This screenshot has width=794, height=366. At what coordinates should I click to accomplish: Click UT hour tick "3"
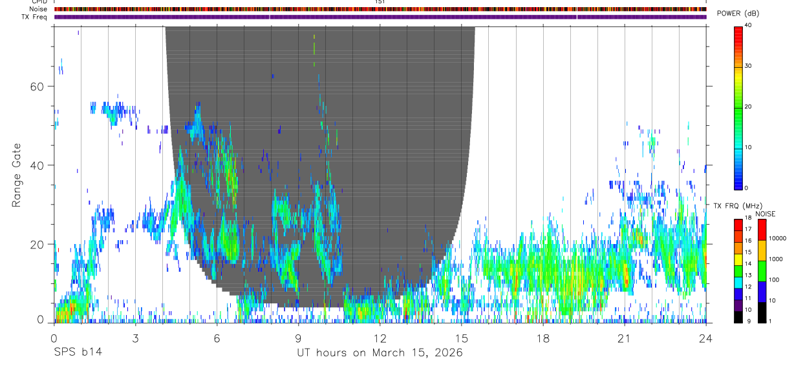point(136,338)
